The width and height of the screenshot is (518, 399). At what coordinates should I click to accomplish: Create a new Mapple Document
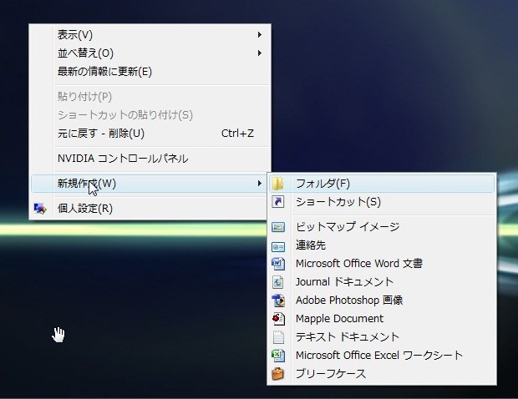382,319
